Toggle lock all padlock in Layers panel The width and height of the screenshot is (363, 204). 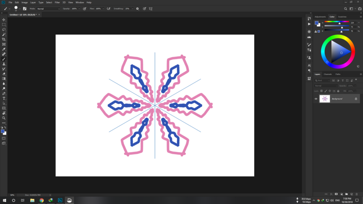click(338, 91)
